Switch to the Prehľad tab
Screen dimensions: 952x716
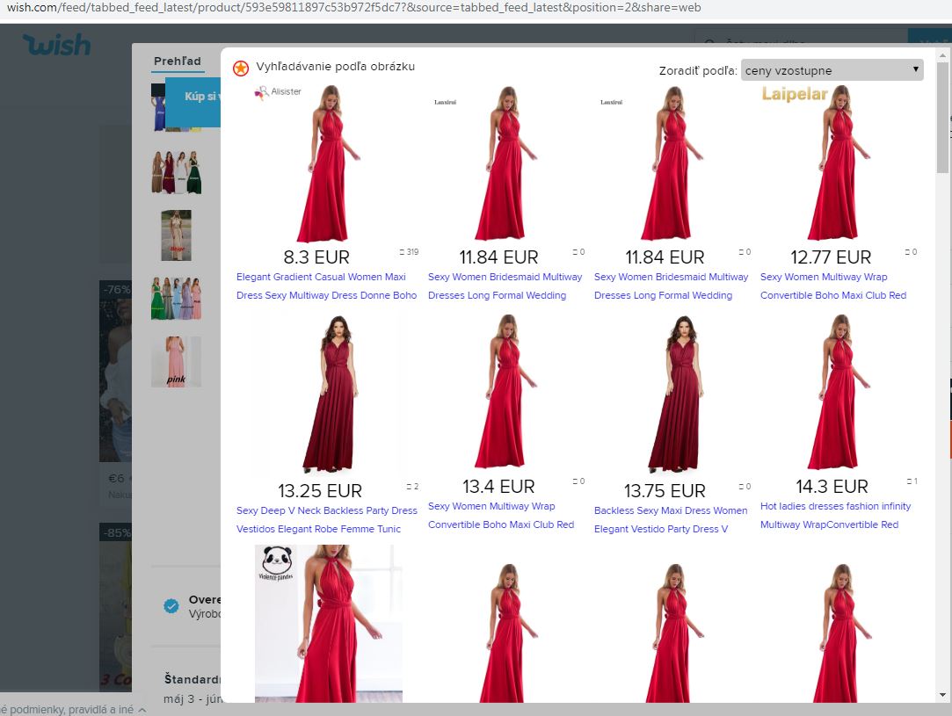[177, 61]
